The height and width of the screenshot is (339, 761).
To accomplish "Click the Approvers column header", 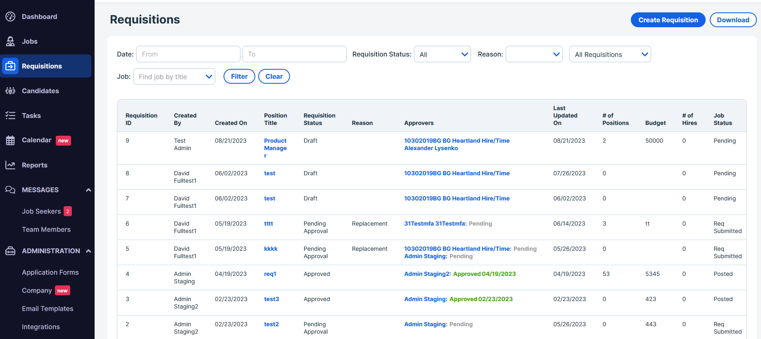I will coord(419,123).
